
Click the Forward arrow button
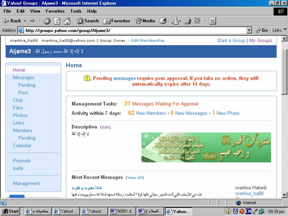[33, 21]
